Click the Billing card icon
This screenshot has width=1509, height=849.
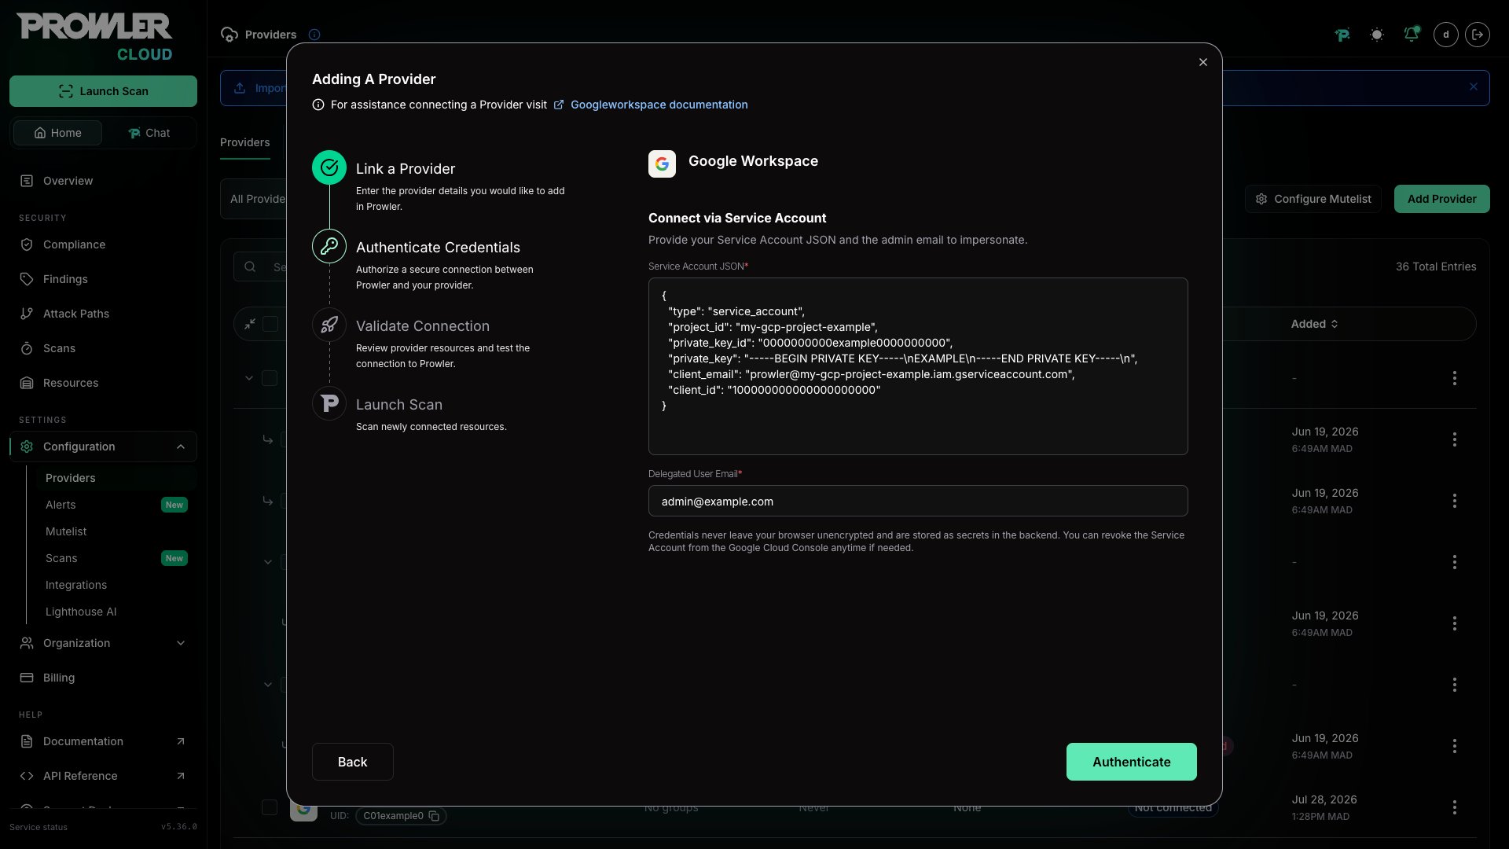[x=27, y=678]
